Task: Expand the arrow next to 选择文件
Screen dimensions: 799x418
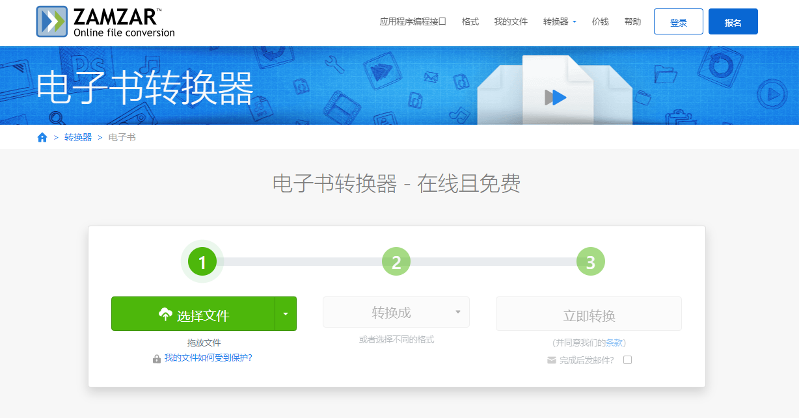Action: pos(286,314)
